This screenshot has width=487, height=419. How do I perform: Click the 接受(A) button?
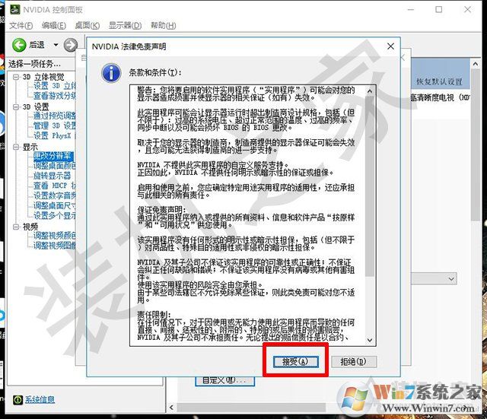point(295,361)
